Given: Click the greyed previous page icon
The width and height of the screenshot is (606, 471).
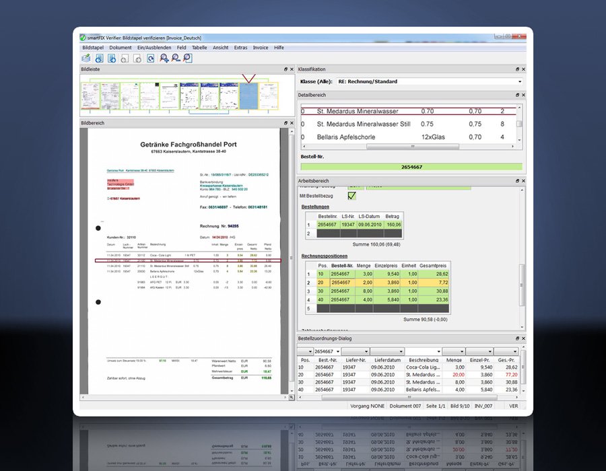Looking at the screenshot, I should click(x=125, y=59).
